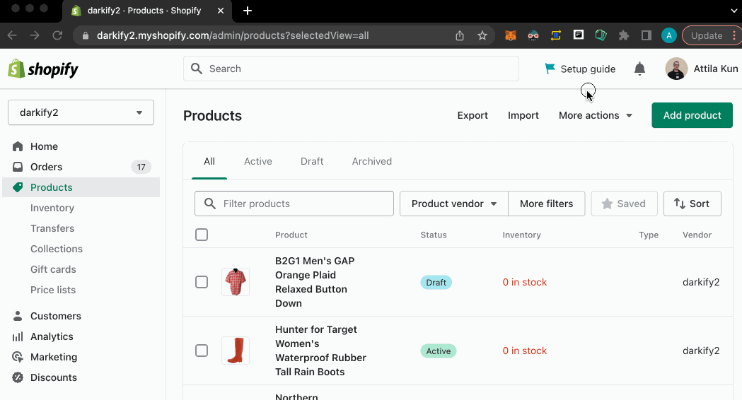Click the Analytics bar chart icon

click(x=18, y=336)
